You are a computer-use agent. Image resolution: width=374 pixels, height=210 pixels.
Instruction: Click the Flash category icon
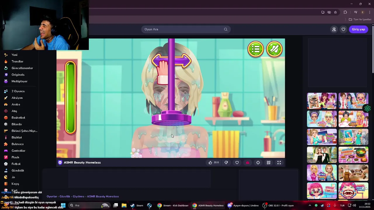pyautogui.click(x=6, y=157)
